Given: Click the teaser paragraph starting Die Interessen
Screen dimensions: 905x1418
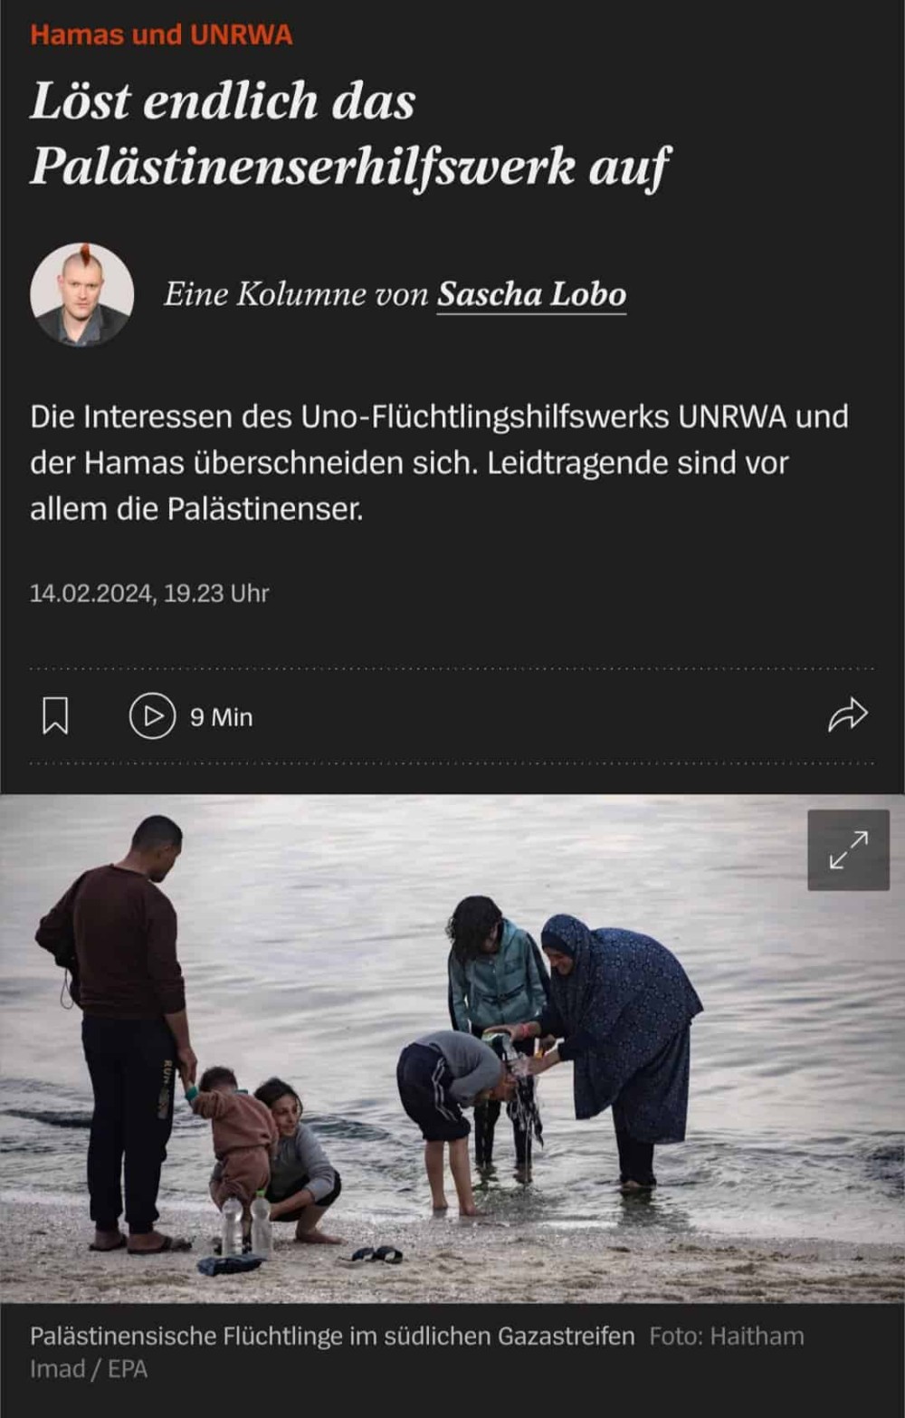Looking at the screenshot, I should [x=439, y=463].
